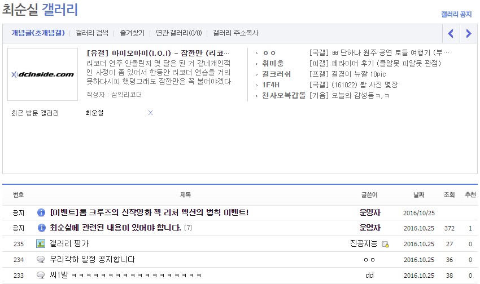The height and width of the screenshot is (284, 480).
Task: Open the comment count [7] on notice
Action: 188,228
